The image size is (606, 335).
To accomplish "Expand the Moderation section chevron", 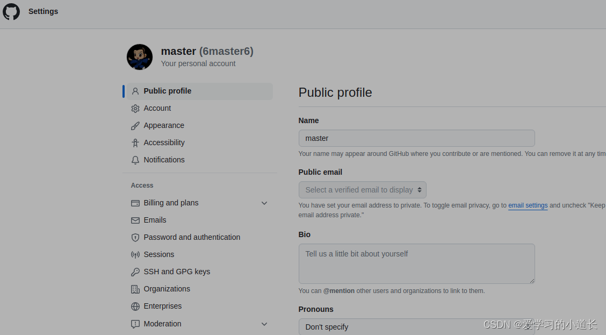I will (264, 324).
